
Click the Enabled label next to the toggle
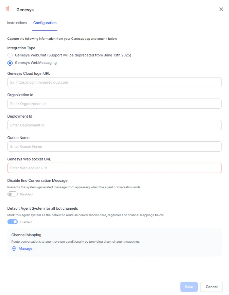[x=27, y=222]
